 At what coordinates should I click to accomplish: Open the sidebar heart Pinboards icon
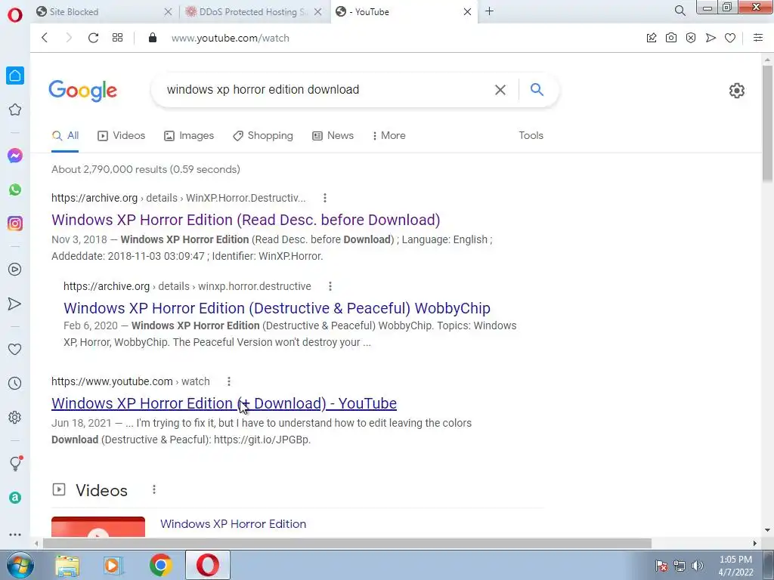[x=15, y=349]
